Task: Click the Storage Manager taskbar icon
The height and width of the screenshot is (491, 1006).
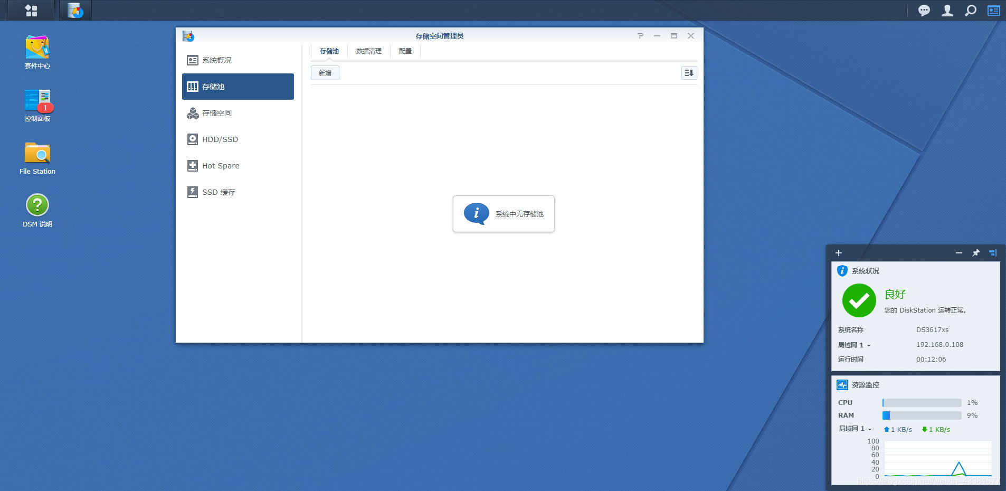Action: point(75,11)
